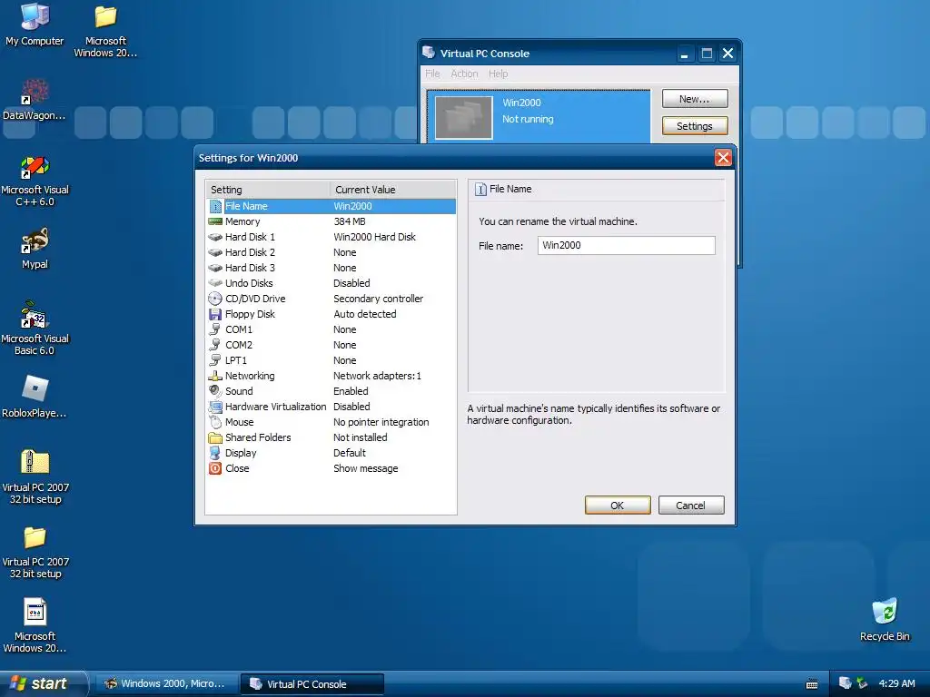Screen dimensions: 930x697
Task: Click the Sound speaker icon
Action: 215,391
